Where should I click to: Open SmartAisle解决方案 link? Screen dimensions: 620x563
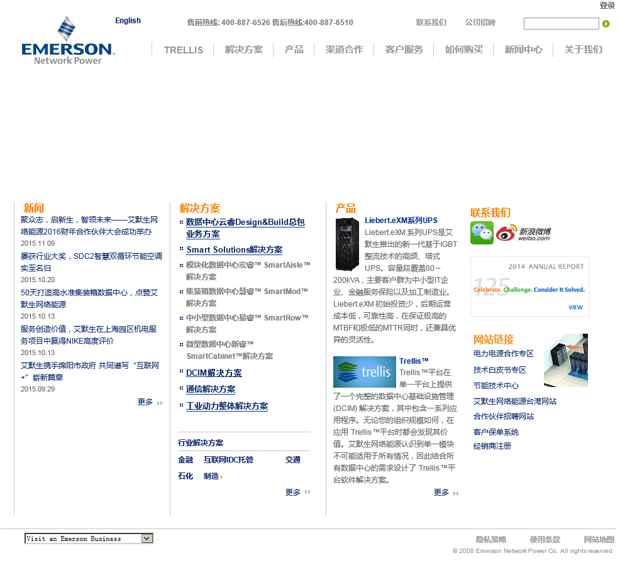click(248, 271)
